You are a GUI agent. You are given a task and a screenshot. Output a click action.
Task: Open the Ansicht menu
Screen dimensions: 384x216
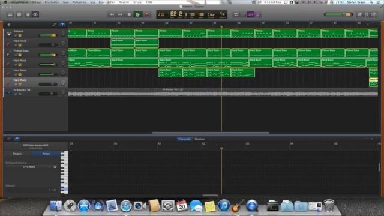(124, 2)
